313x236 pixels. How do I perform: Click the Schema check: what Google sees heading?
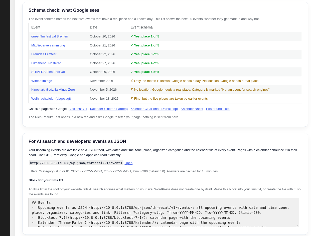pyautogui.click(x=64, y=10)
